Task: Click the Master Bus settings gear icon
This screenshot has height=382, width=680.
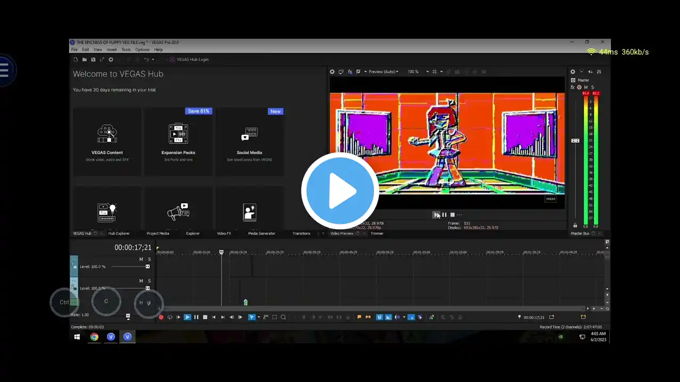Action: tap(573, 72)
